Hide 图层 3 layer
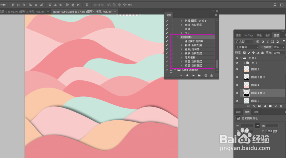Image resolution: width=286 pixels, height=158 pixels. (237, 69)
